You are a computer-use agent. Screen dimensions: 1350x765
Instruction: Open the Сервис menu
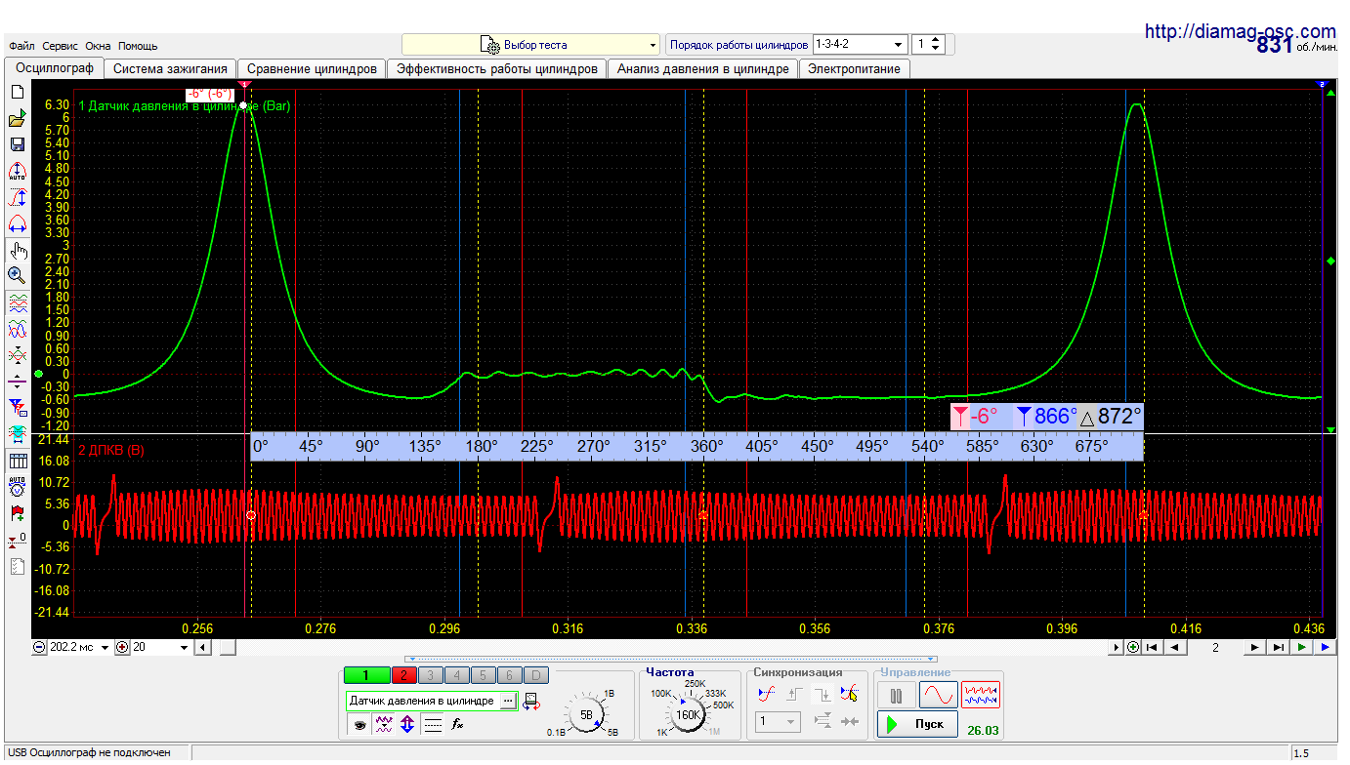61,46
